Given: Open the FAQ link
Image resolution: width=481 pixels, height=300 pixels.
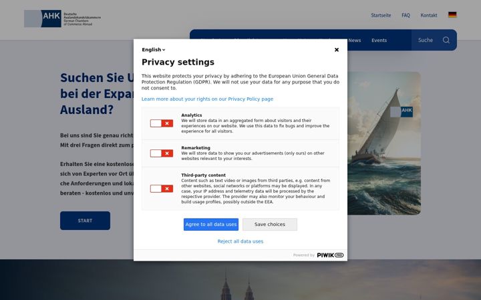Looking at the screenshot, I should pyautogui.click(x=406, y=15).
